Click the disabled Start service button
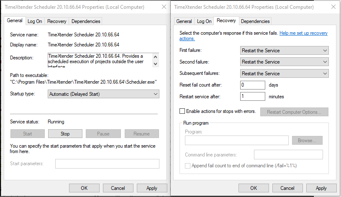 (27, 134)
